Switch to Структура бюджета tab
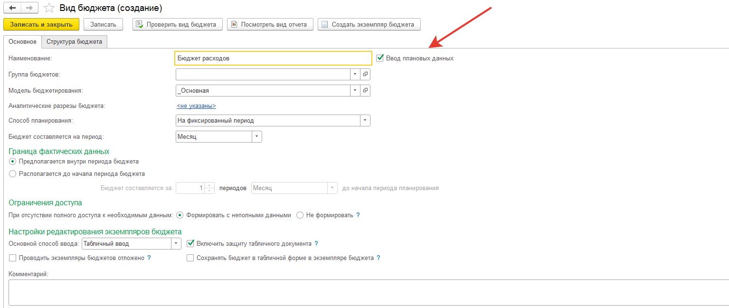 (74, 42)
